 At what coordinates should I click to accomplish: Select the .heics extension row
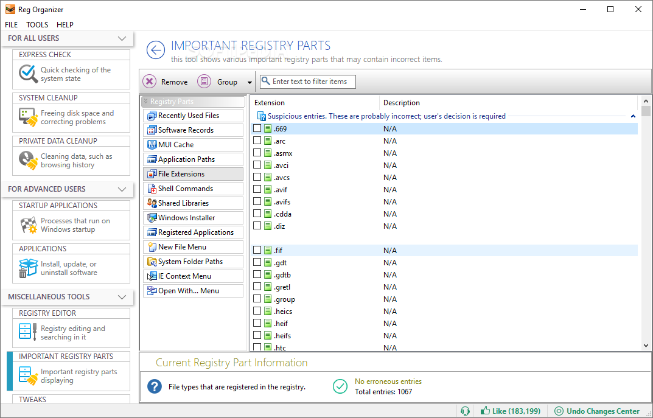[x=444, y=311]
